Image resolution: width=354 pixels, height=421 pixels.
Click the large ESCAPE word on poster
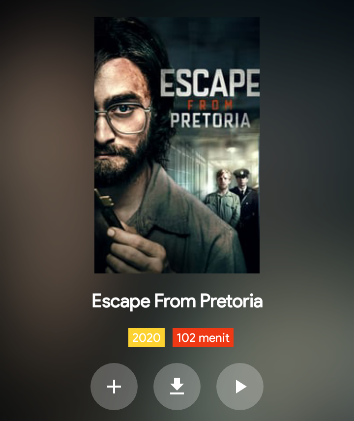210,83
